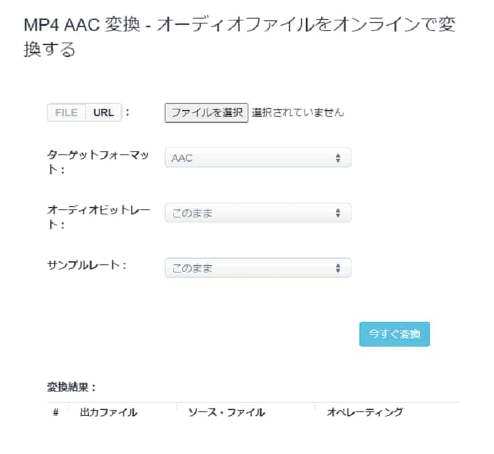Click the stepper arrows on the AAC dropdown

[338, 158]
